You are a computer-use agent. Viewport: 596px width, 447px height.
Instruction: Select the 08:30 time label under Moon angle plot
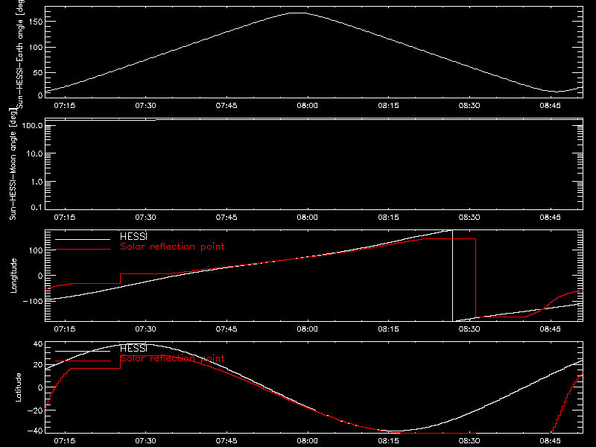469,218
